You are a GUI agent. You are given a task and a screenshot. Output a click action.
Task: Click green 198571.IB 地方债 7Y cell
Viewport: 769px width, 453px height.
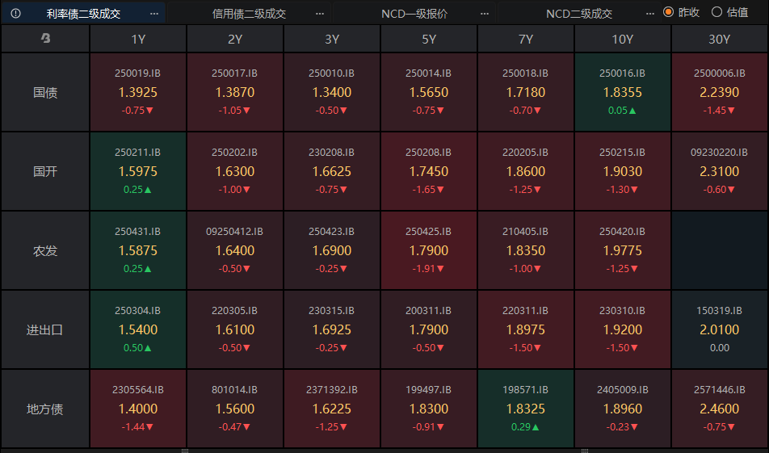[525, 409]
